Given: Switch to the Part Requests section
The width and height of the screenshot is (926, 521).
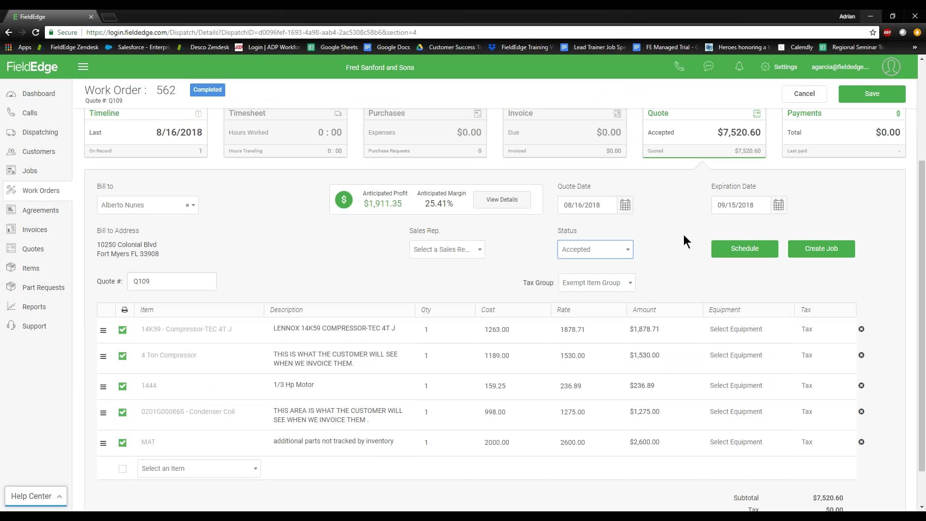Looking at the screenshot, I should pyautogui.click(x=43, y=287).
